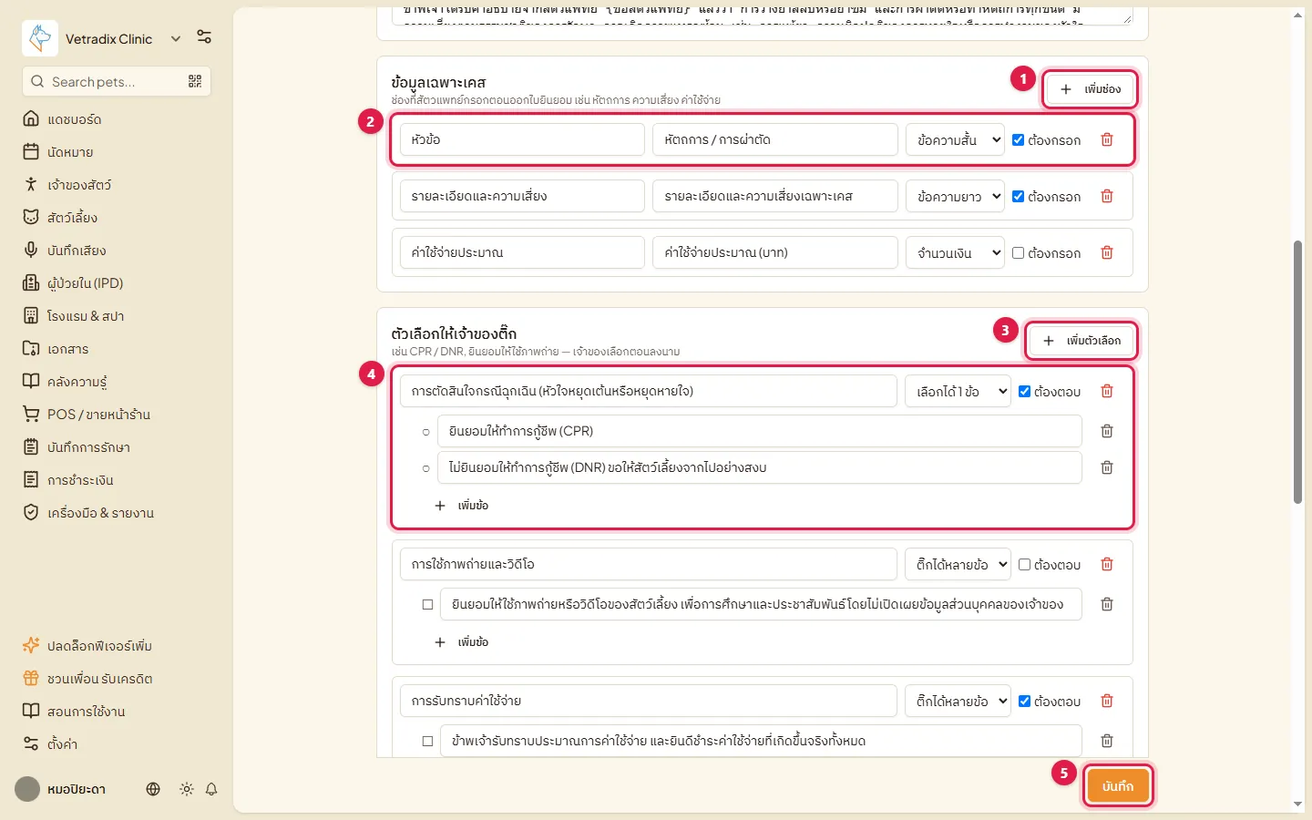Check ต้องกรอก for ค่าใช้จ่ายประมาณ row
The height and width of the screenshot is (820, 1312).
click(x=1019, y=252)
